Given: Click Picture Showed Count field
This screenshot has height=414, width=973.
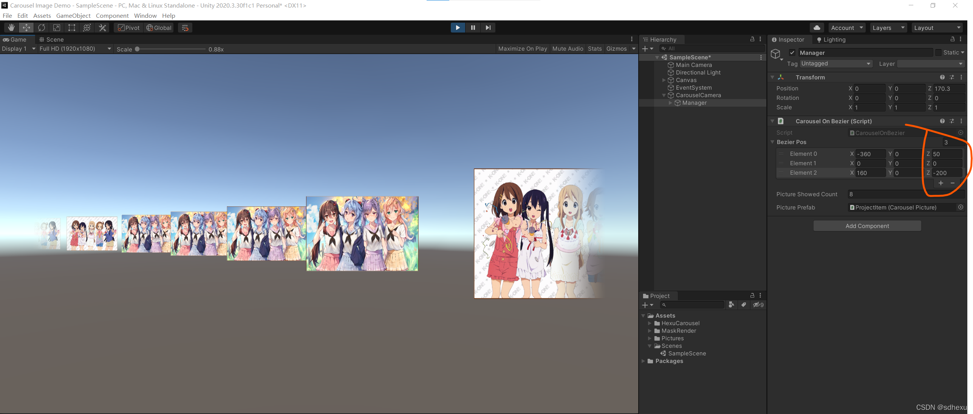Looking at the screenshot, I should [x=905, y=194].
